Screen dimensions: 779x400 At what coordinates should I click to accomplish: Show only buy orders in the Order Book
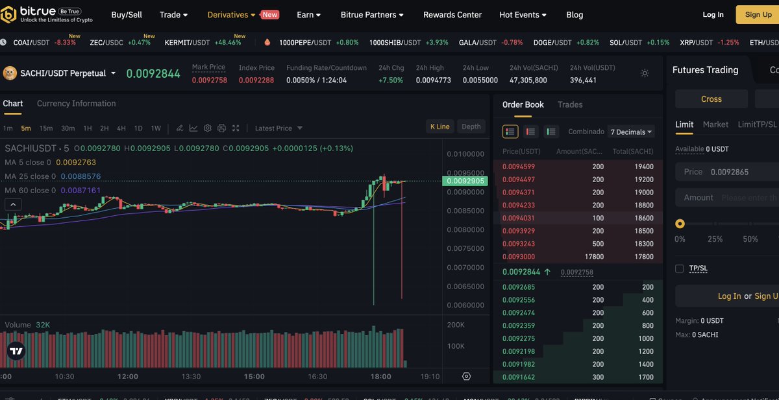551,131
